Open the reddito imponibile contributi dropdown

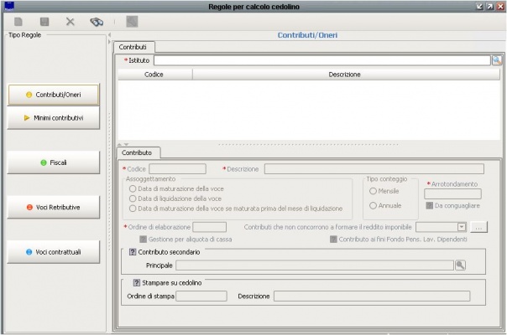tap(462, 227)
